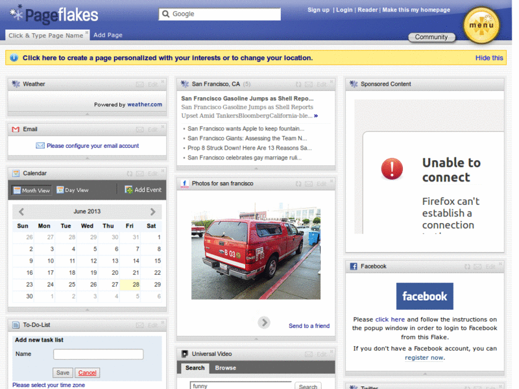Click the magnifier icon in Google search box

[x=166, y=14]
